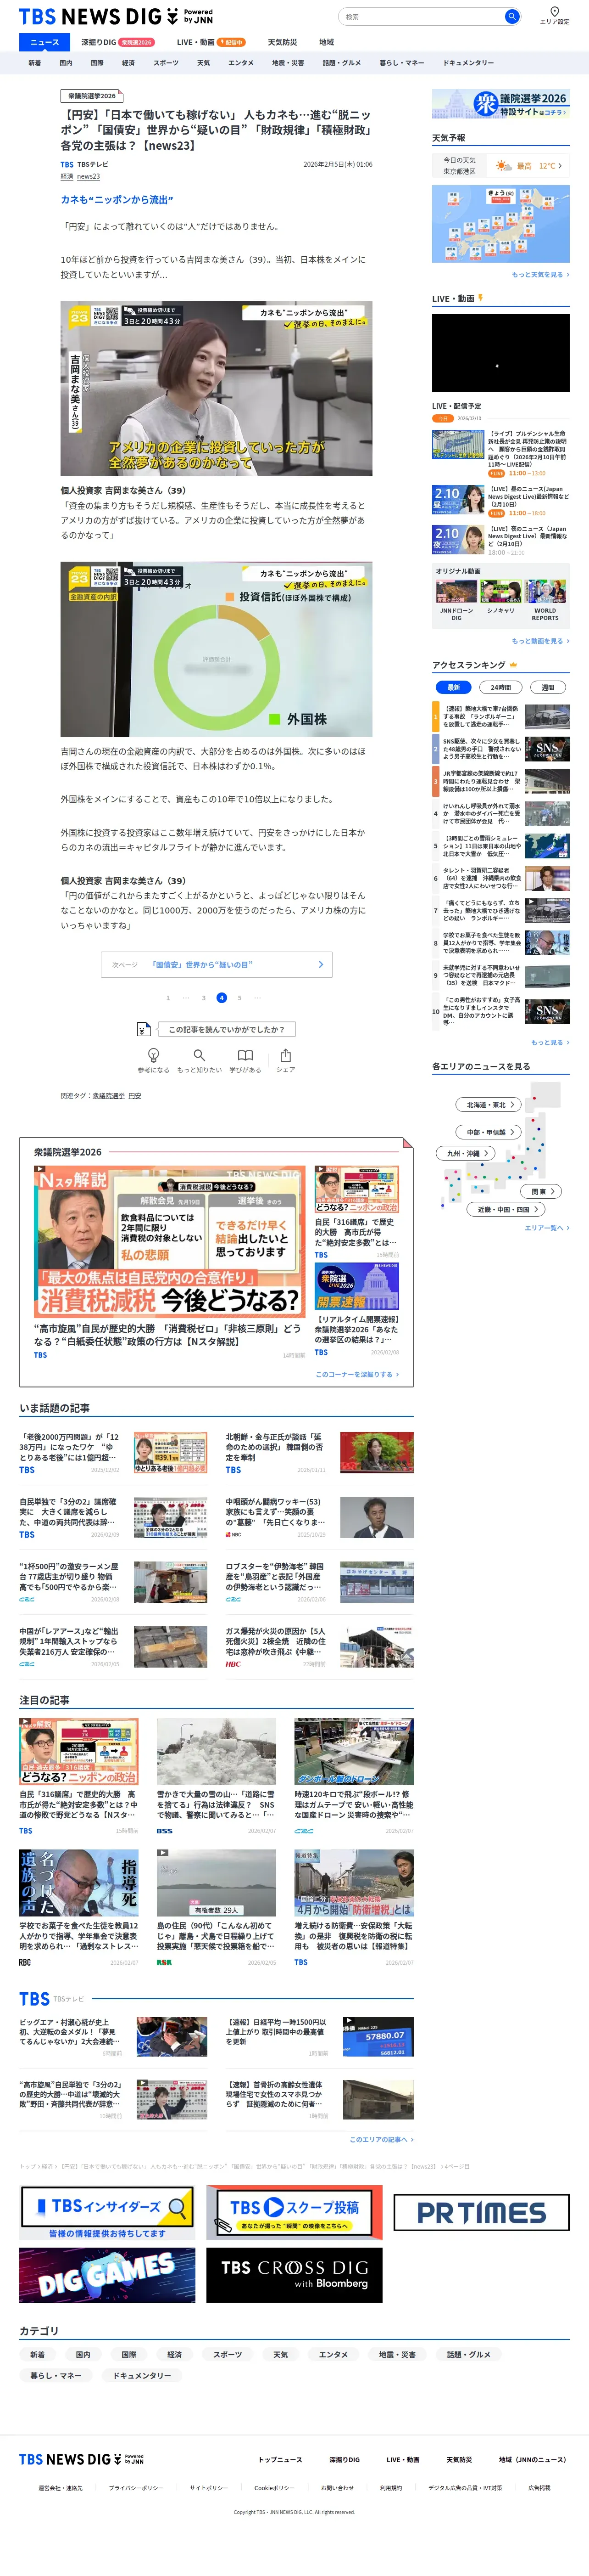This screenshot has height=2576, width=589.
Task: Select 24時間 ranking filter
Action: click(x=500, y=687)
